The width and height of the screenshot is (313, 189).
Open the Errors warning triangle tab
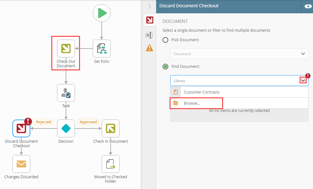point(149,48)
